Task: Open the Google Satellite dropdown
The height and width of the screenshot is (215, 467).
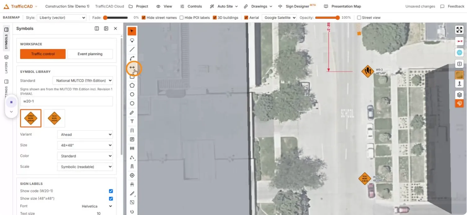Action: pyautogui.click(x=279, y=18)
